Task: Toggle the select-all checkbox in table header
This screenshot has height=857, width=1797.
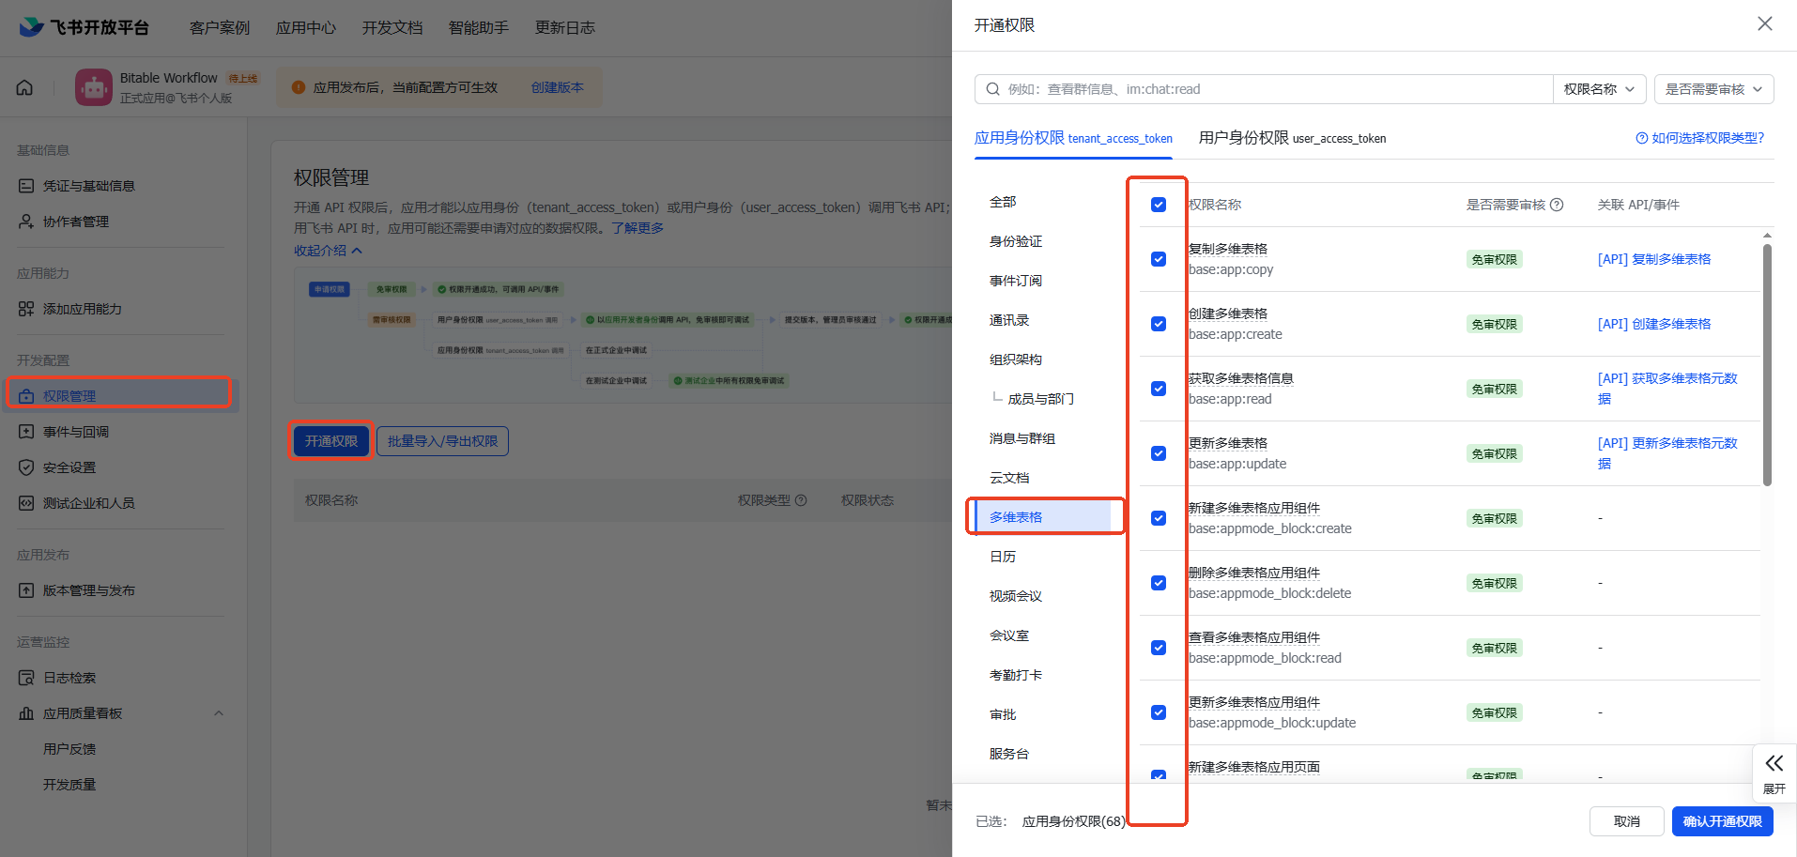Action: pos(1159,205)
